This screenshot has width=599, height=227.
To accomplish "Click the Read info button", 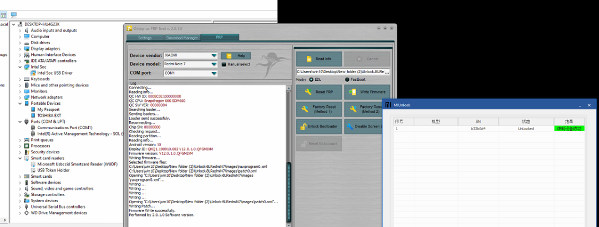I will click(x=319, y=59).
